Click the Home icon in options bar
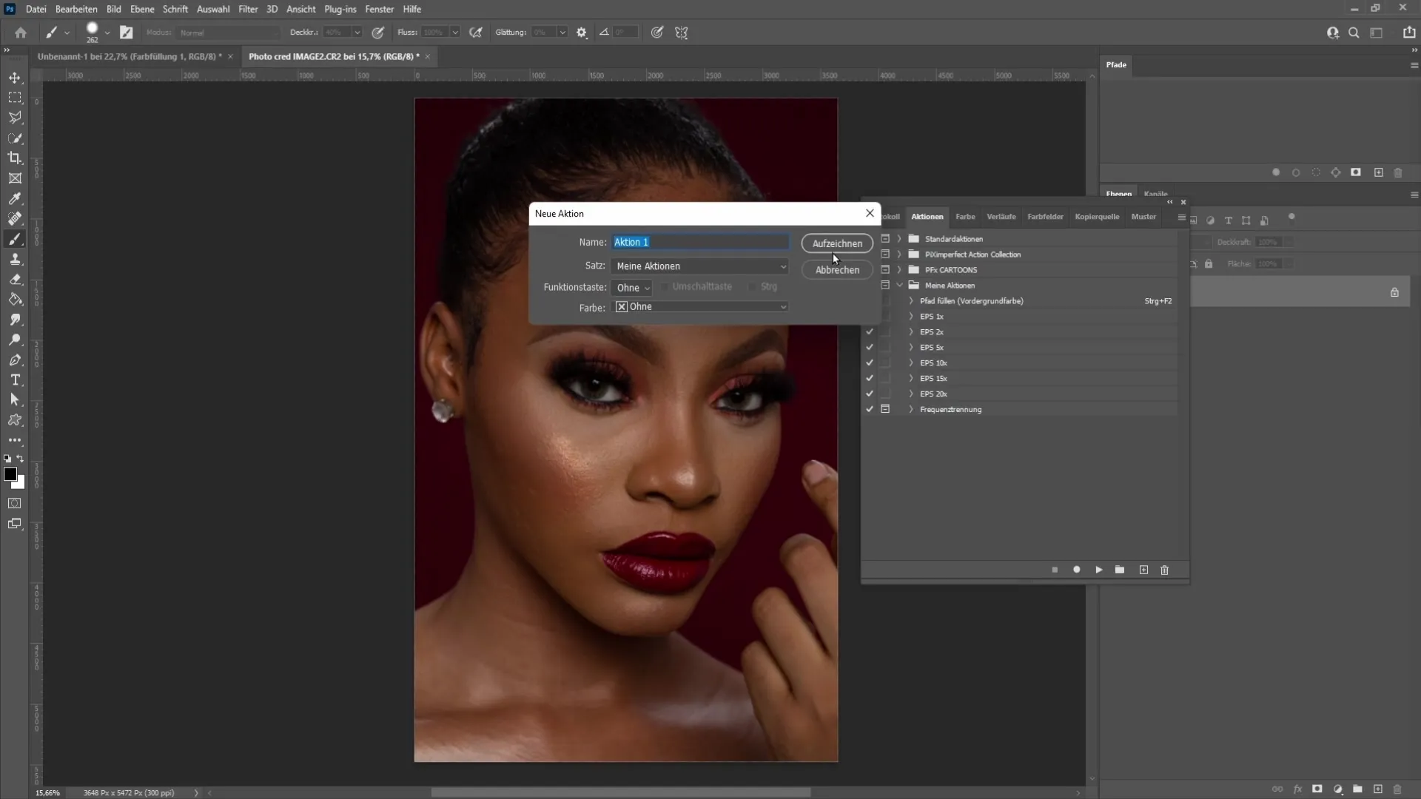 coord(21,33)
